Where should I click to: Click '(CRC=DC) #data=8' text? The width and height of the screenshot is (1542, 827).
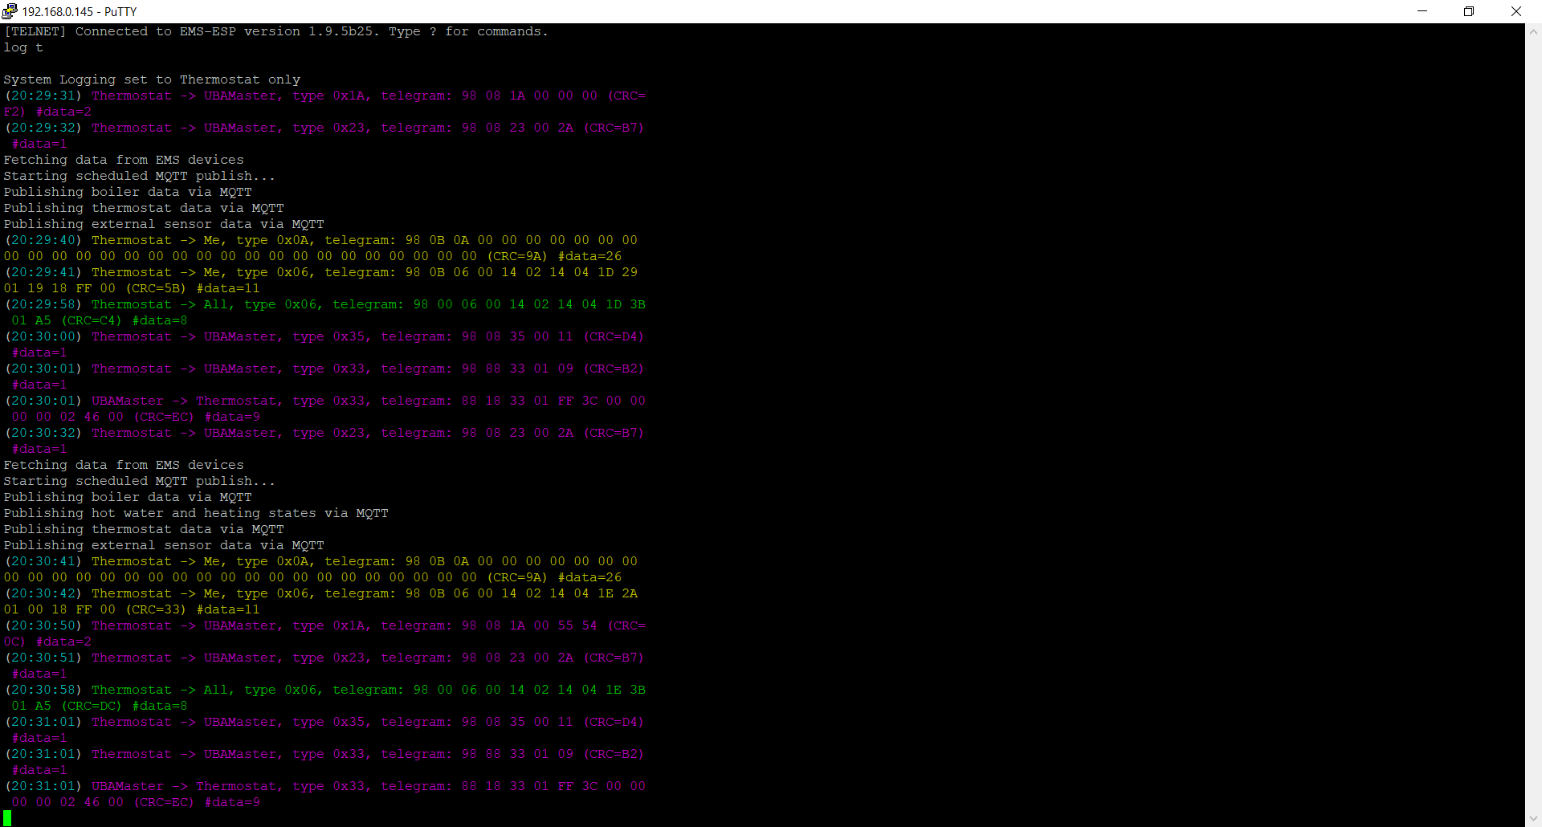click(x=124, y=706)
